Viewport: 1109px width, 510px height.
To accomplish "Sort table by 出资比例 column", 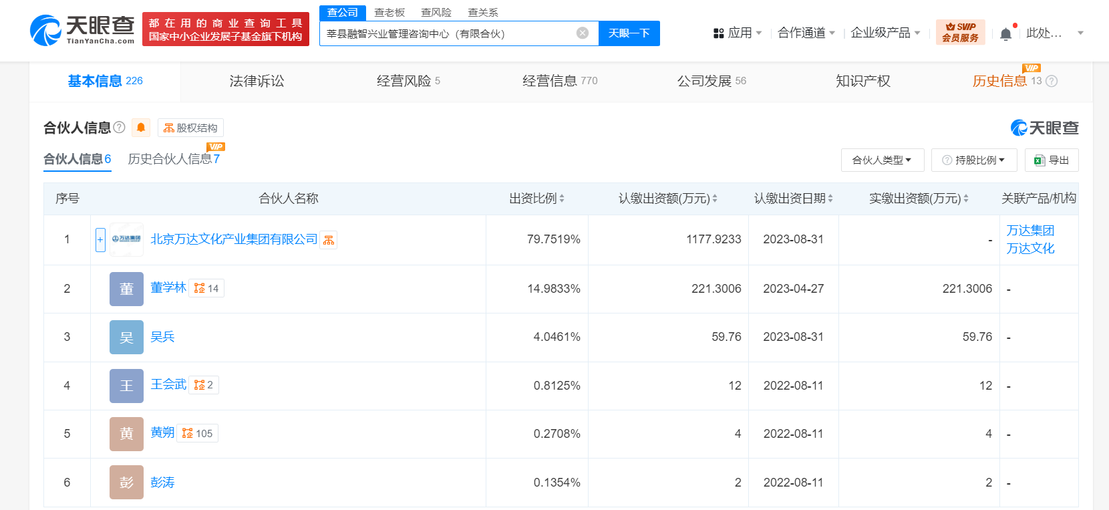I will [x=536, y=199].
